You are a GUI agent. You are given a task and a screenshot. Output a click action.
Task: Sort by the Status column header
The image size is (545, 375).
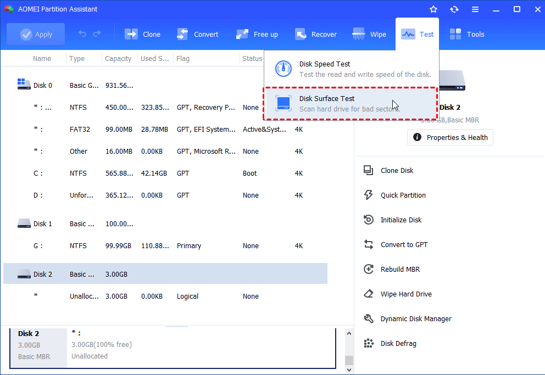pos(252,58)
